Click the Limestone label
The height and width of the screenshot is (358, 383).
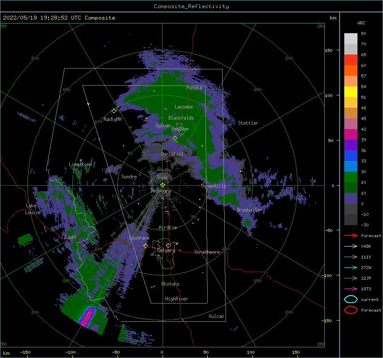pyautogui.click(x=80, y=164)
